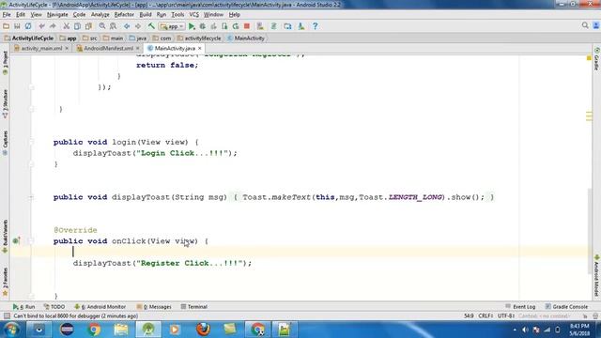The height and width of the screenshot is (338, 601).
Task: Open the Analyze menu
Action: point(100,15)
